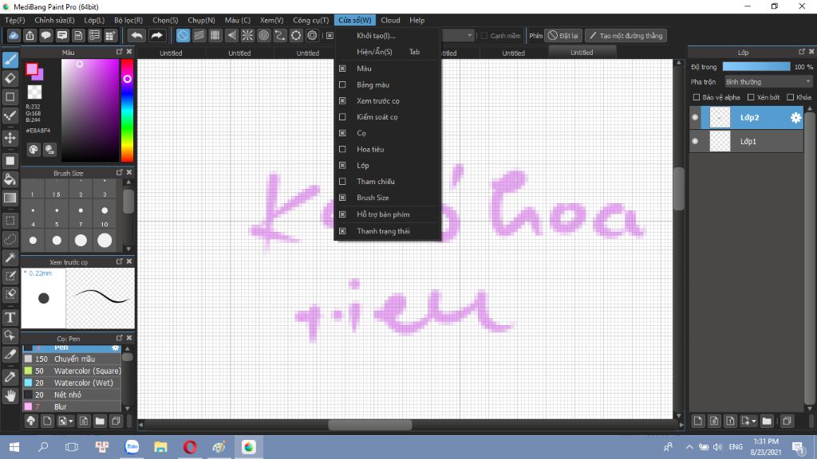The image size is (817, 459).
Task: Enable the radial snap guide
Action: (x=247, y=35)
